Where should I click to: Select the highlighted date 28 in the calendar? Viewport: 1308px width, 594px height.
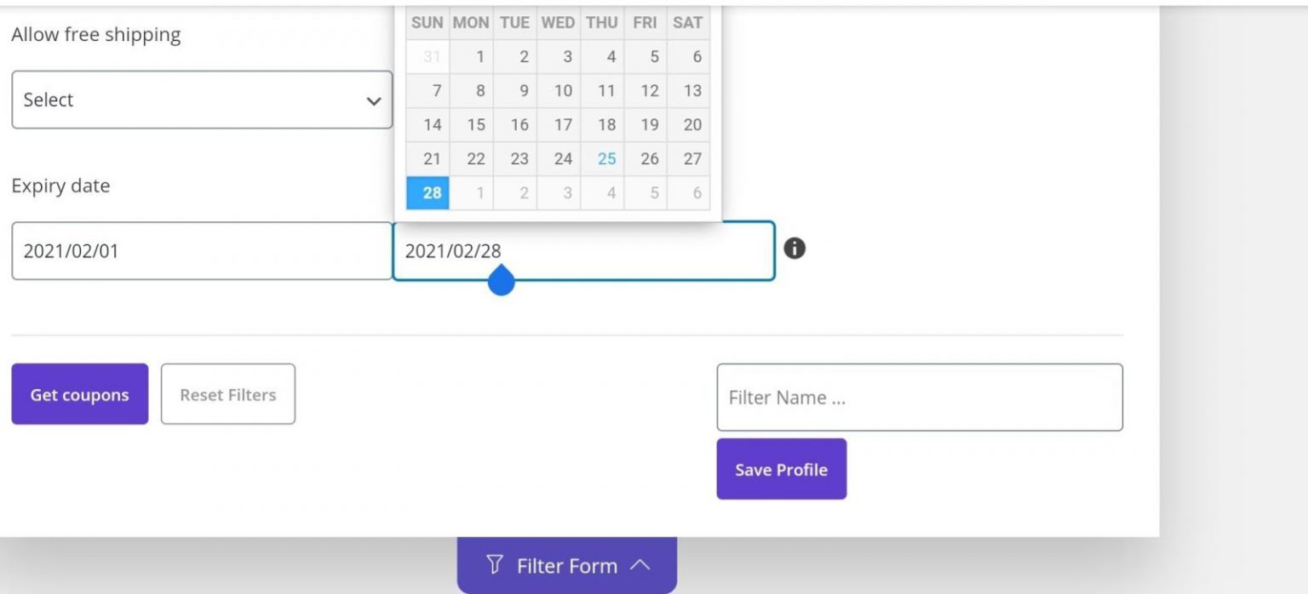click(x=427, y=192)
